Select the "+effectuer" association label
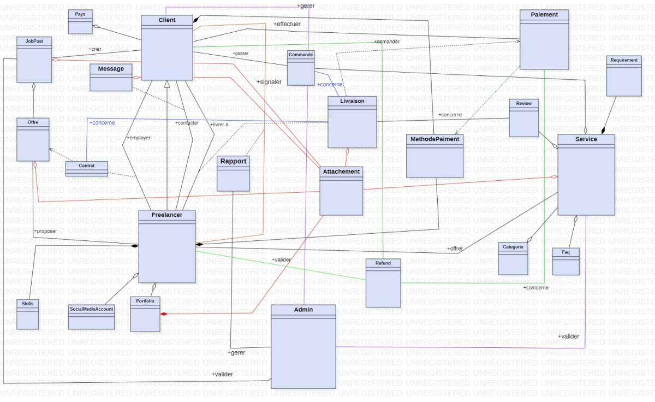655x402 pixels. pyautogui.click(x=287, y=24)
